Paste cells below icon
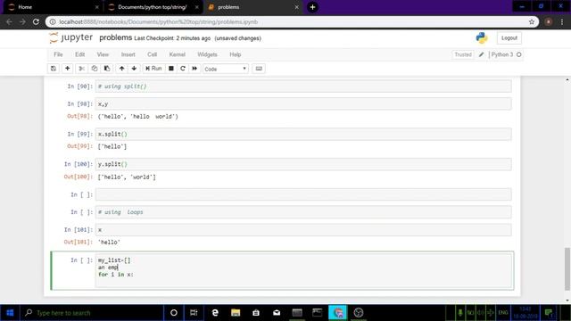This screenshot has width=571, height=321. pos(107,69)
